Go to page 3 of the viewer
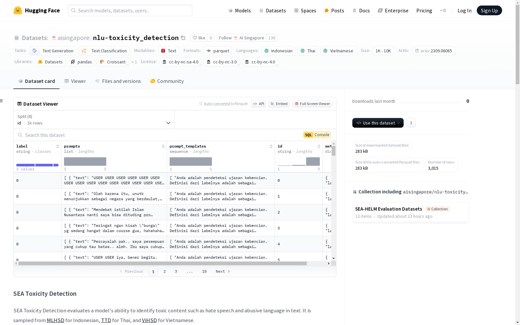The width and height of the screenshot is (520, 325). (x=176, y=271)
